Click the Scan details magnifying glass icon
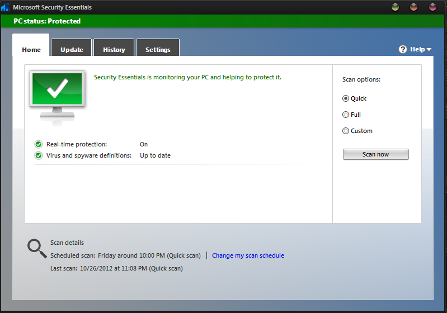 click(37, 248)
